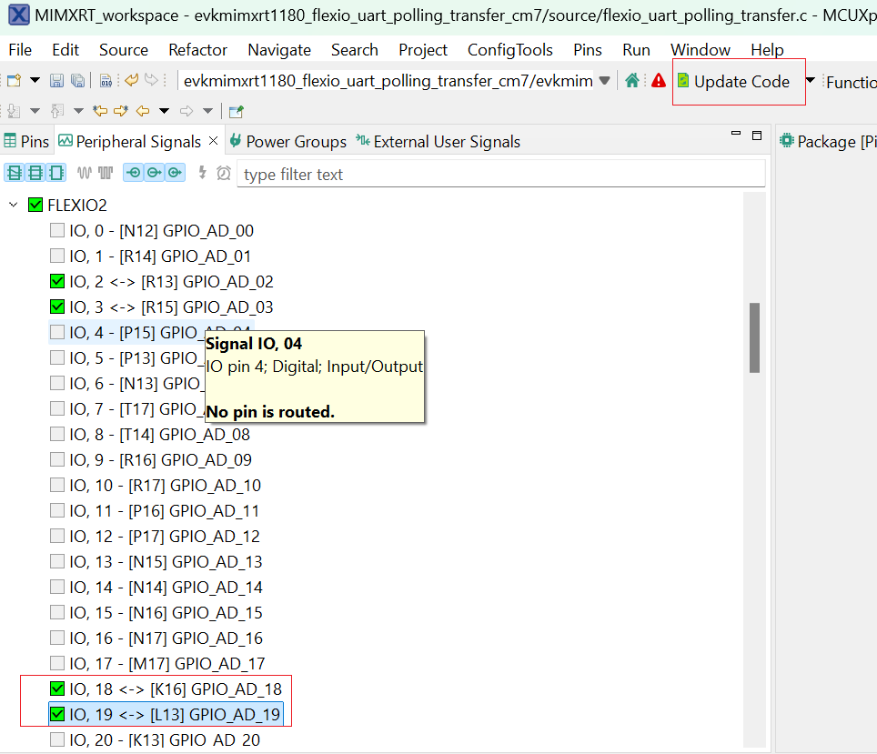The height and width of the screenshot is (754, 877).
Task: Enable the IO, 5 signal checkbox
Action: tap(56, 357)
